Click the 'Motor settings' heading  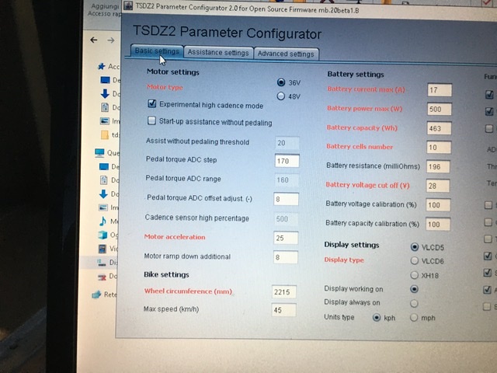(172, 72)
